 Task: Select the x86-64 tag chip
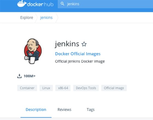click(x=63, y=88)
